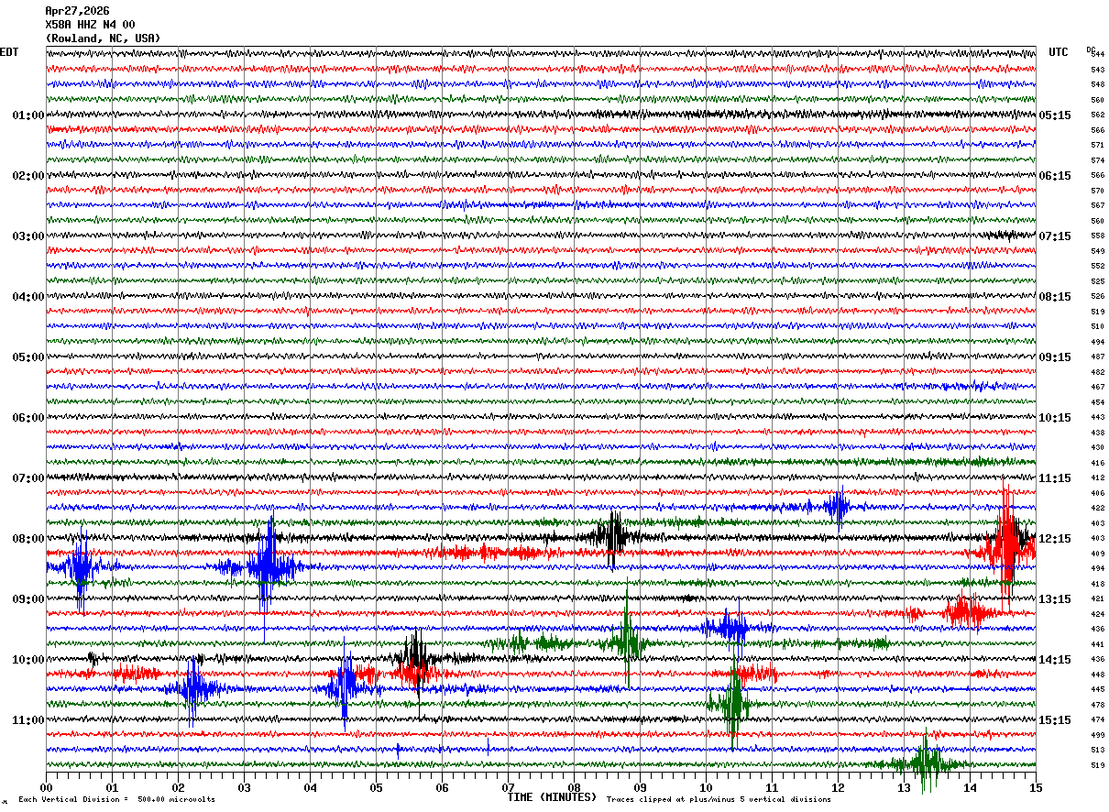Pick the DC offset value '487'
Viewport: 1109px width, 812px height.
tap(1097, 357)
